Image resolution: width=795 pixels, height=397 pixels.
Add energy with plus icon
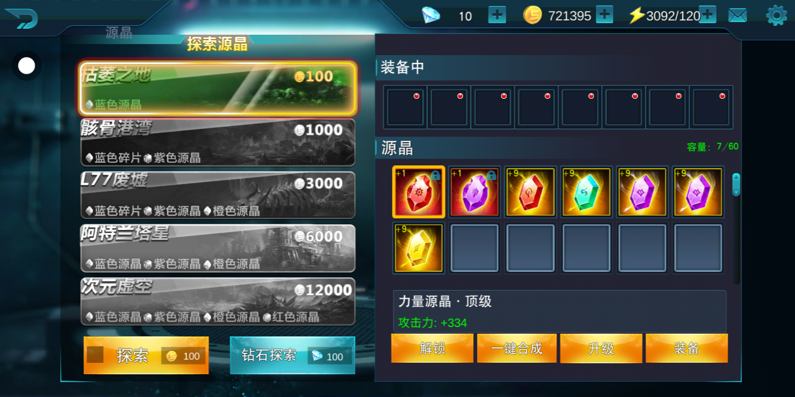(x=707, y=15)
